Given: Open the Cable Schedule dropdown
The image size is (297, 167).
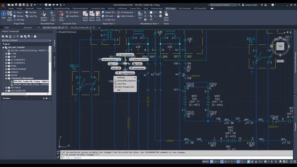Looking at the screenshot, I should 135,16.
